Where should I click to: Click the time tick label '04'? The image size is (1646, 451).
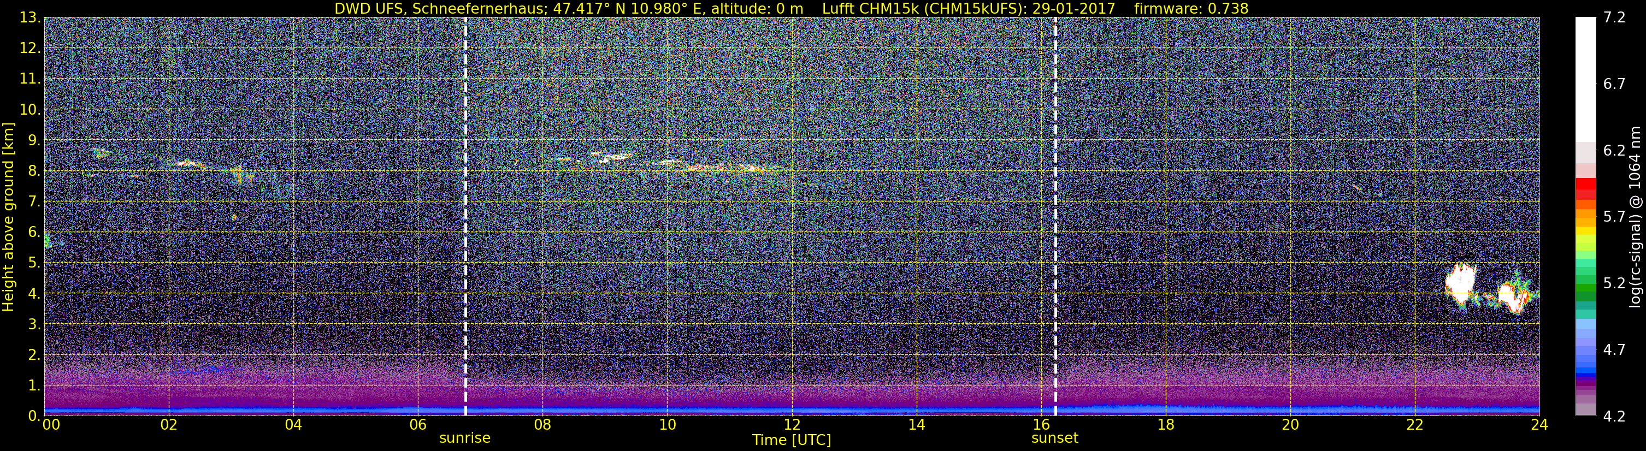[x=293, y=425]
